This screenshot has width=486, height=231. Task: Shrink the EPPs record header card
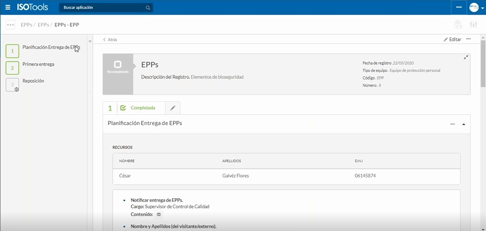[465, 58]
